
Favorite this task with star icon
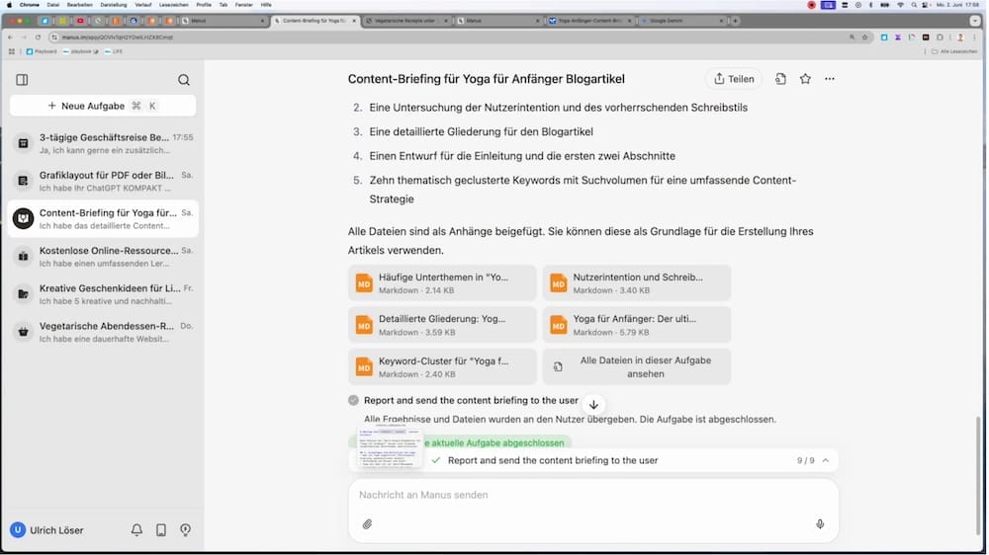(x=805, y=79)
